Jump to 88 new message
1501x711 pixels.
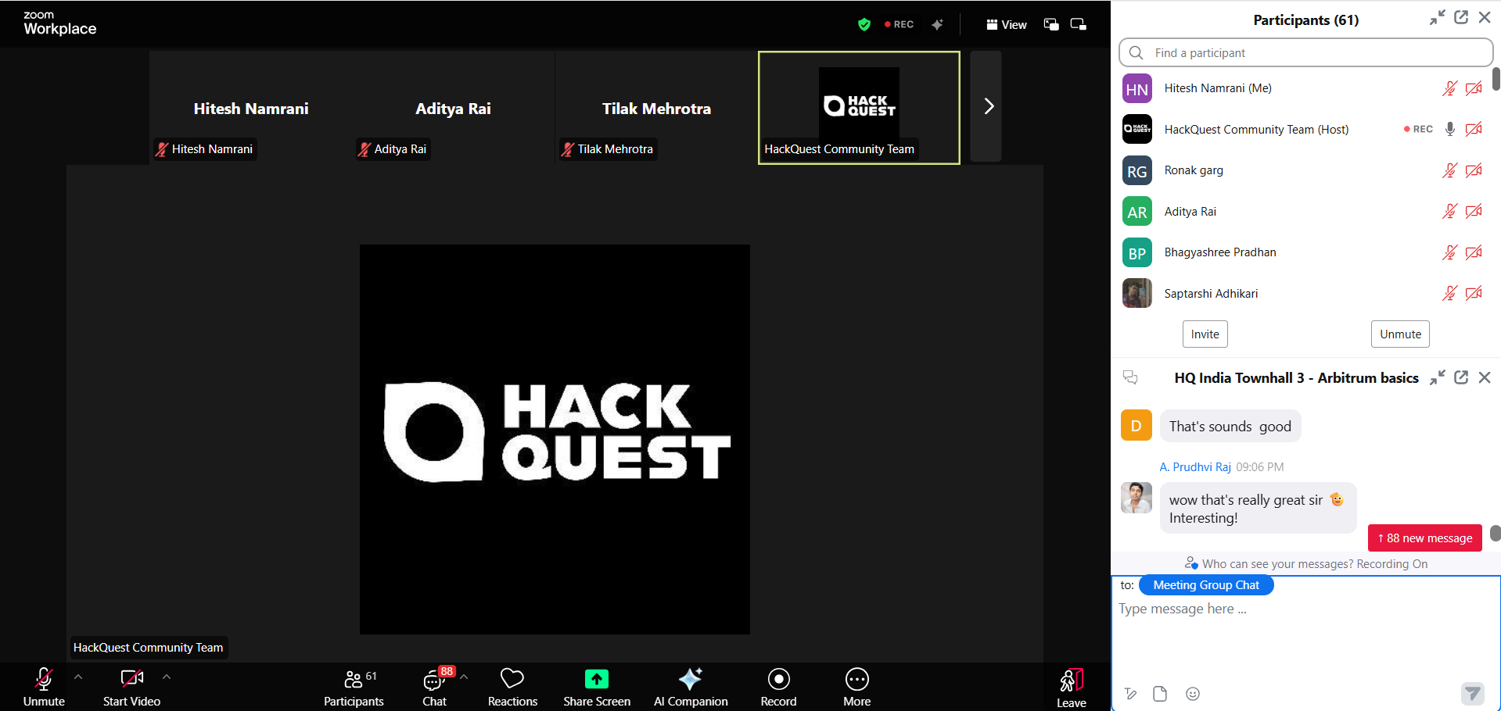(1425, 538)
